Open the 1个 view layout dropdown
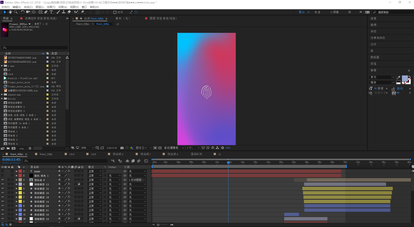414x227 pixels. pyautogui.click(x=193, y=148)
